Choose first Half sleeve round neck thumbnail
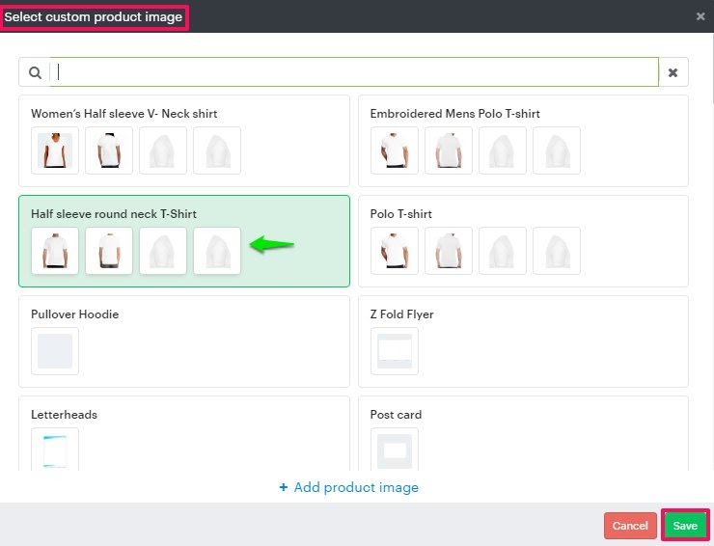Screen dimensions: 714x546 coord(55,251)
